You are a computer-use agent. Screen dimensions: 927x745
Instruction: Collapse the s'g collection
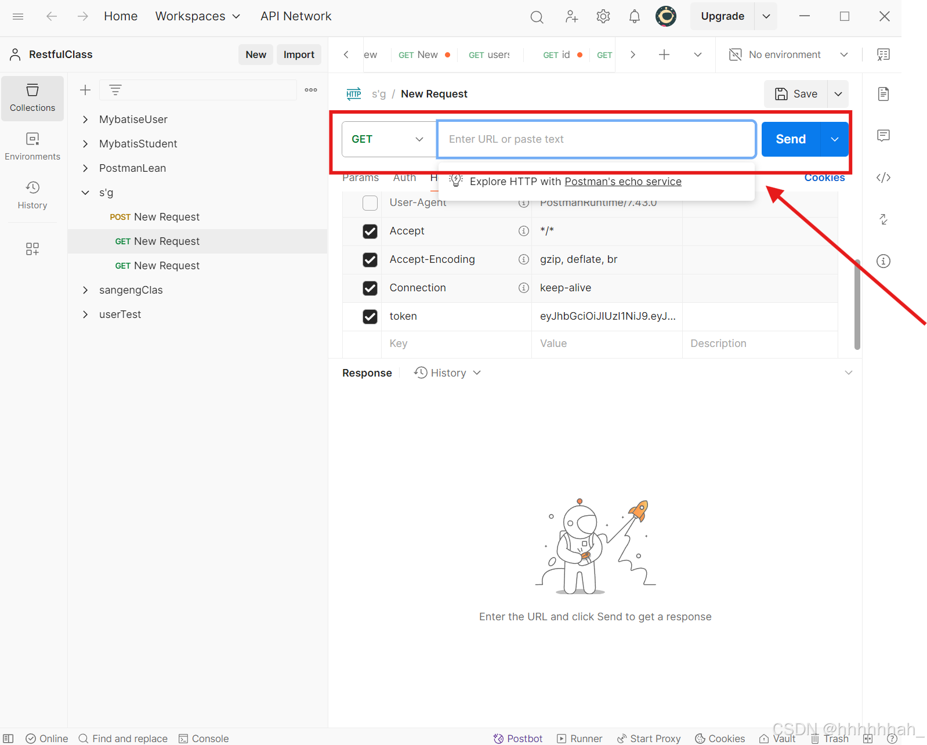click(85, 193)
